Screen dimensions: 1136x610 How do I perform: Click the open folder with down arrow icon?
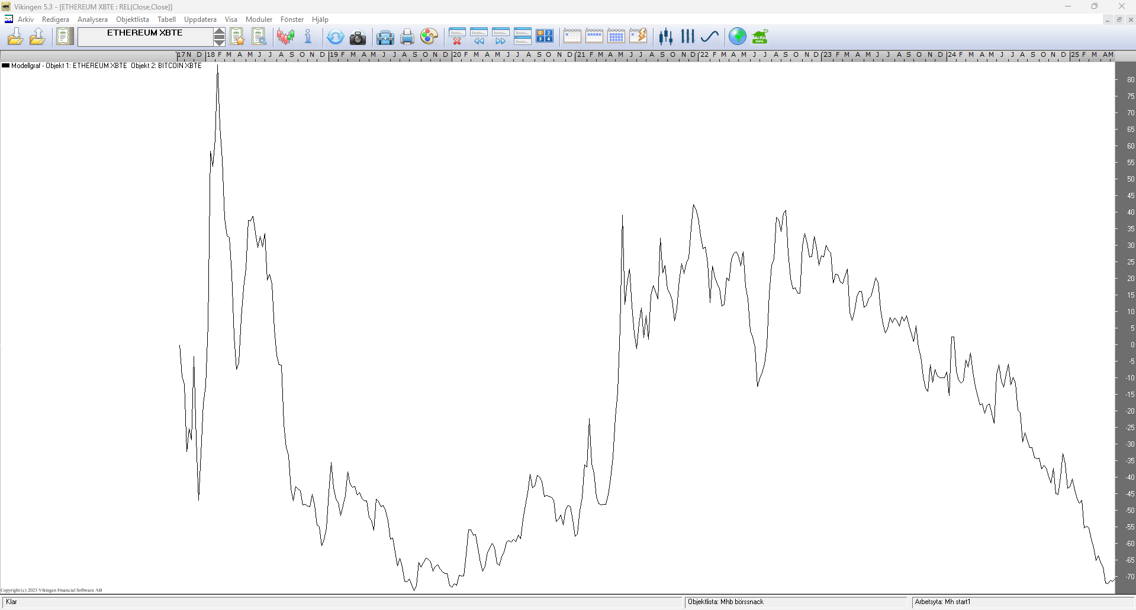pyautogui.click(x=15, y=37)
